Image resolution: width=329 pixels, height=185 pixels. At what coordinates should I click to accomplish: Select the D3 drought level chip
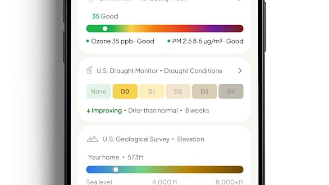point(204,91)
